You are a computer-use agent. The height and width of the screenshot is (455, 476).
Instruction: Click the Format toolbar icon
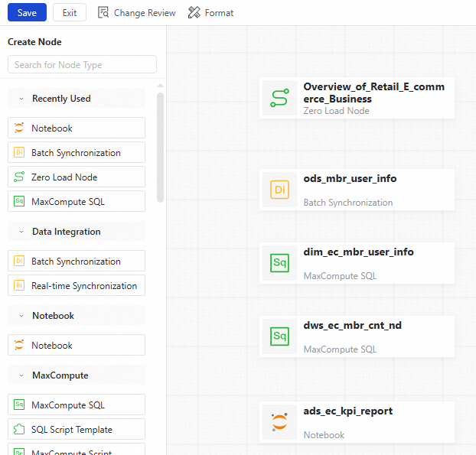(x=194, y=13)
